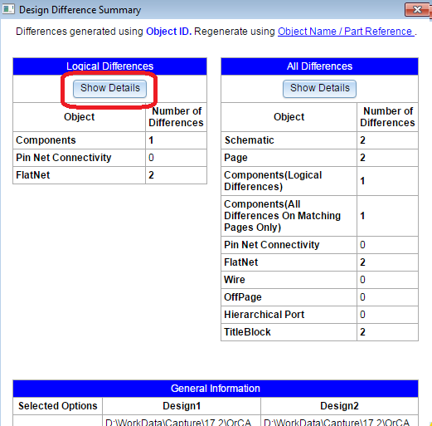Click the Components row in Logical Differences
Viewport: 432px width, 426px height.
point(109,140)
